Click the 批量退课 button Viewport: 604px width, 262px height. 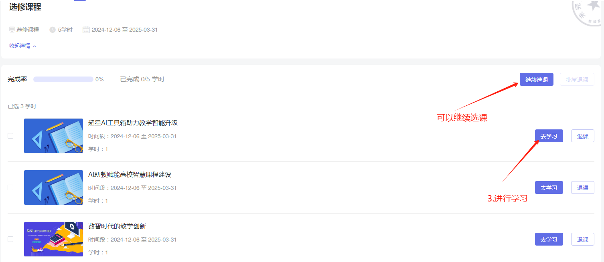tap(577, 79)
